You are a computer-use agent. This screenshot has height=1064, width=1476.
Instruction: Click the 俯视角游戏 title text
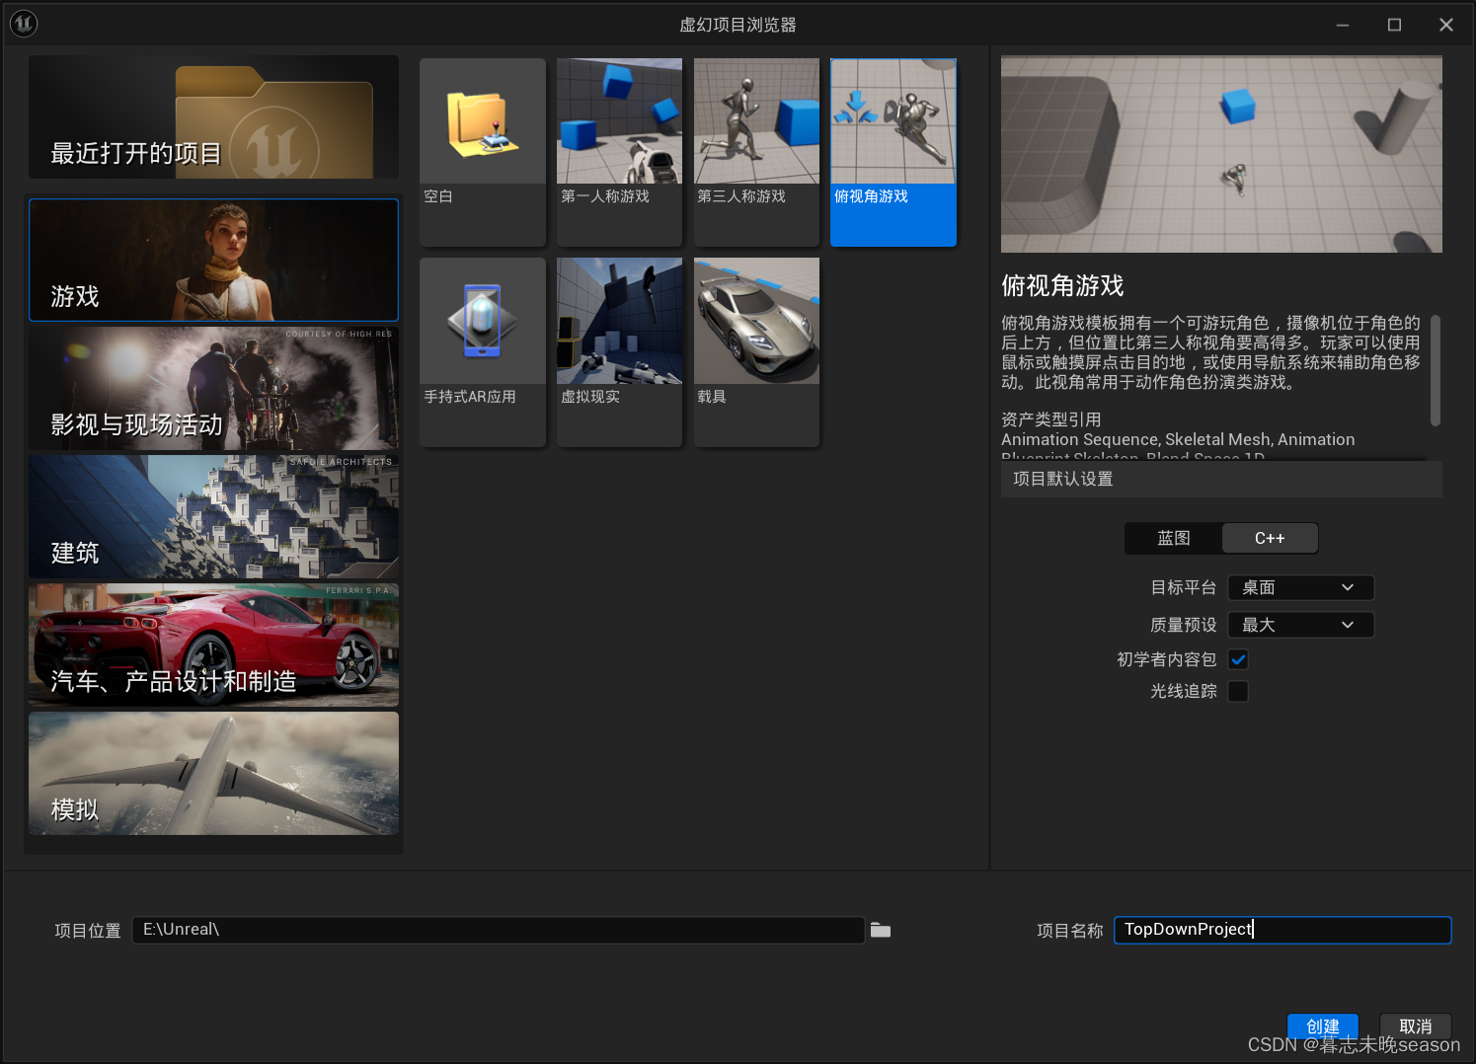pos(1062,285)
